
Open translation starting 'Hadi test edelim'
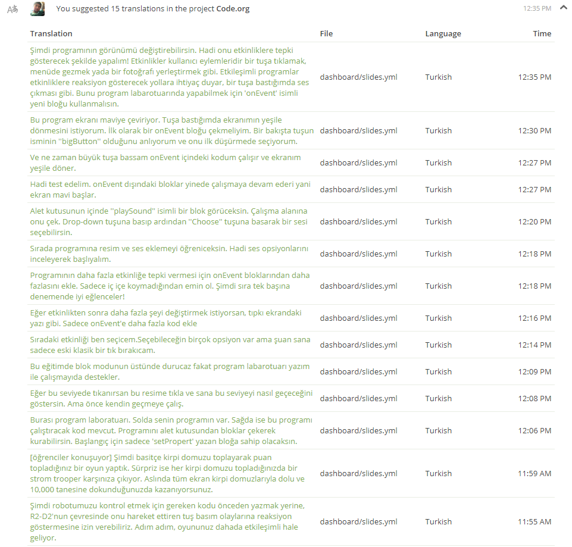(x=170, y=189)
